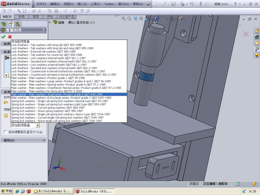Enable 自动调整到孔直径大小(A) checkbox
The height and width of the screenshot is (195, 260).
[x=5, y=132]
